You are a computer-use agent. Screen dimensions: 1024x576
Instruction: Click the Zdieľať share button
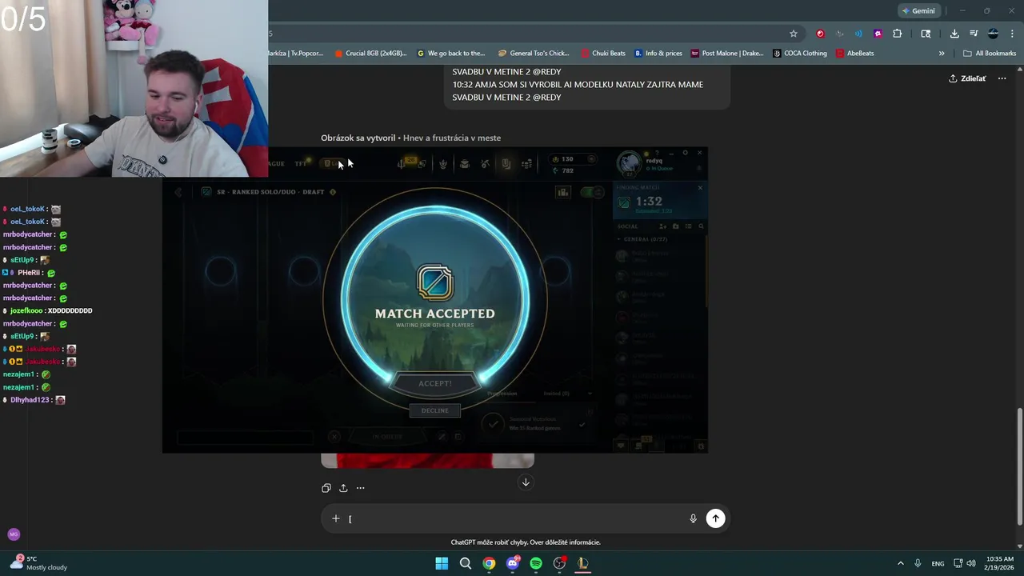pos(967,78)
